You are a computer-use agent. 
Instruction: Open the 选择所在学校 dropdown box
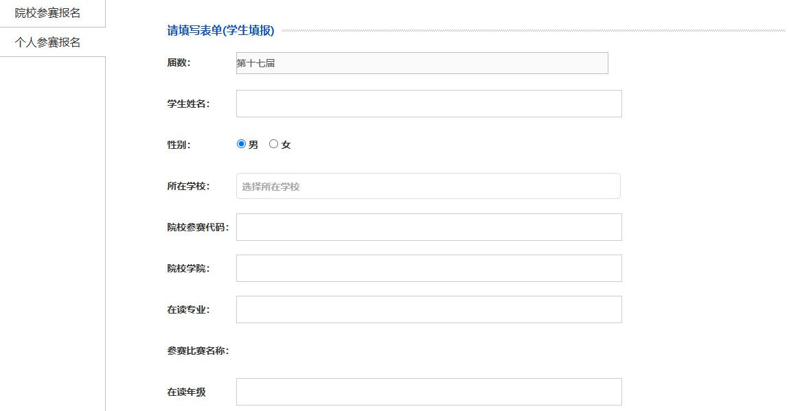(428, 186)
